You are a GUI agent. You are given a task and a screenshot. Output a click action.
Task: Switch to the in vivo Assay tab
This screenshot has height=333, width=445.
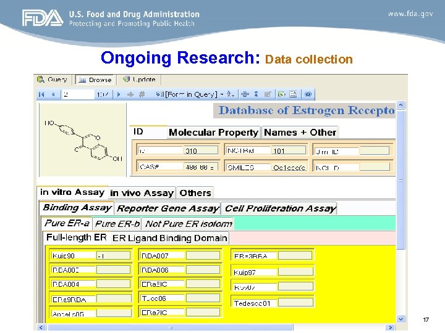pyautogui.click(x=142, y=193)
